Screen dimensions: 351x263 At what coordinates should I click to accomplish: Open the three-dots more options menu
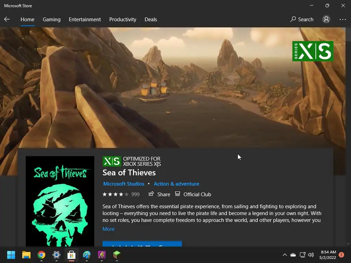click(x=342, y=20)
